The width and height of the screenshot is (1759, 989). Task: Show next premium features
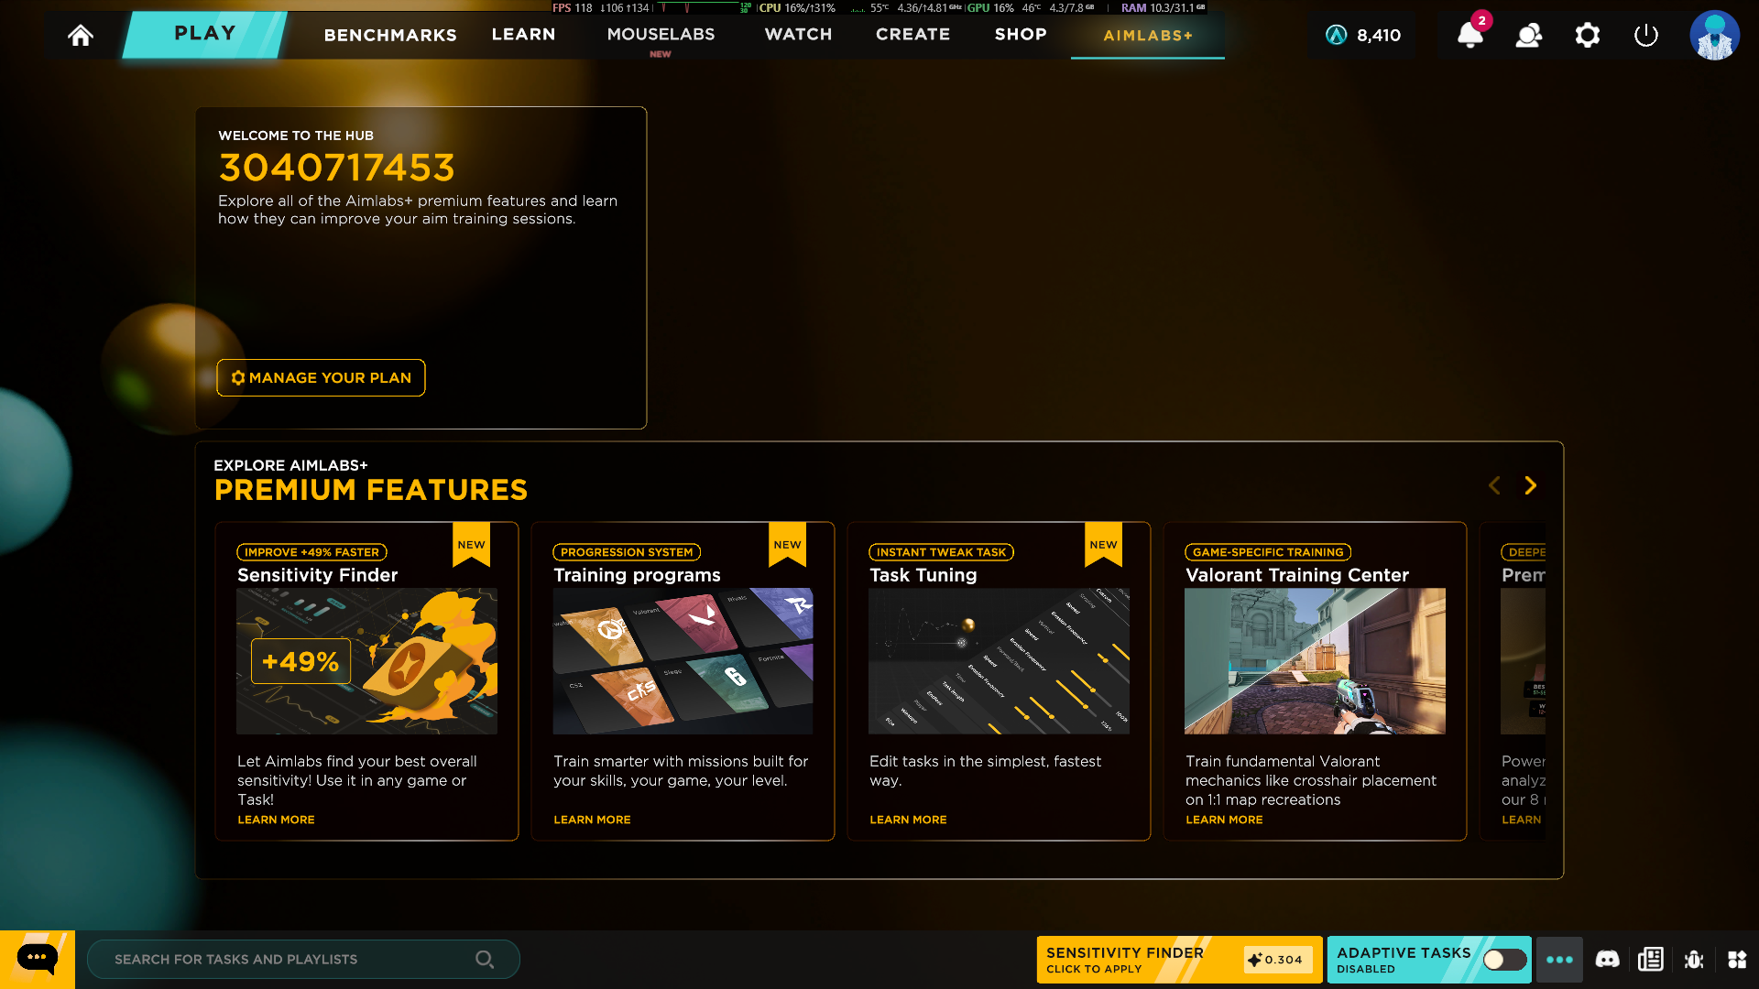tap(1530, 485)
